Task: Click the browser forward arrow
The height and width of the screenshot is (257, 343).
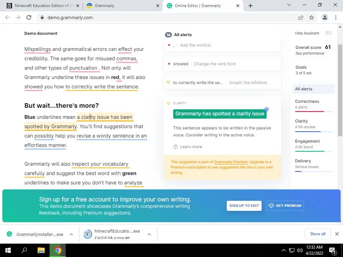Action: click(18, 17)
